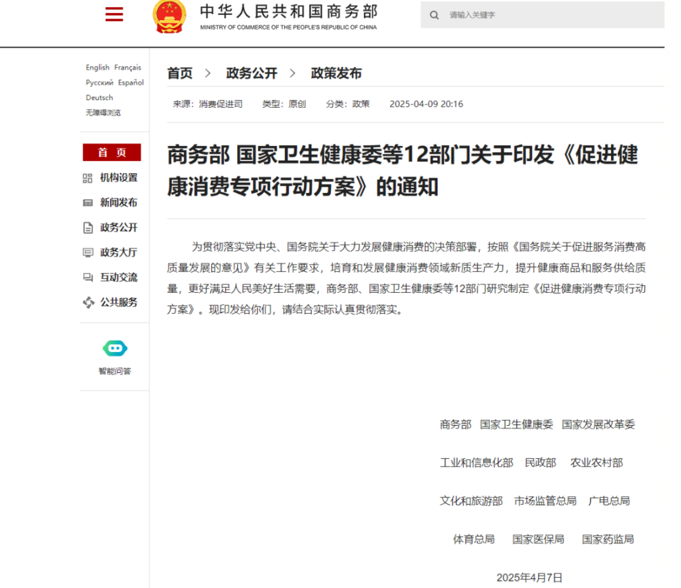Select the 新闻发布 sidebar icon
The image size is (681, 588).
89,203
